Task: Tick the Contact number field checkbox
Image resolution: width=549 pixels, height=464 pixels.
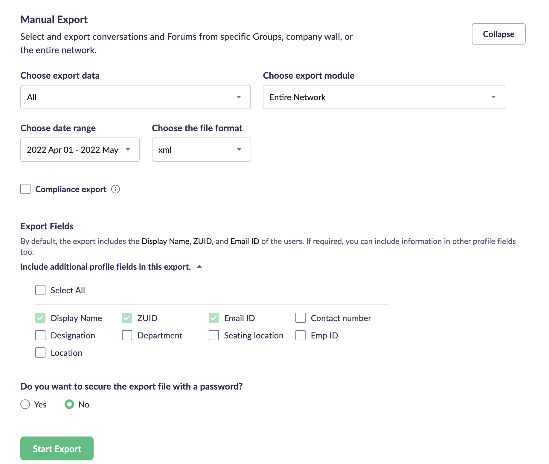Action: point(300,318)
